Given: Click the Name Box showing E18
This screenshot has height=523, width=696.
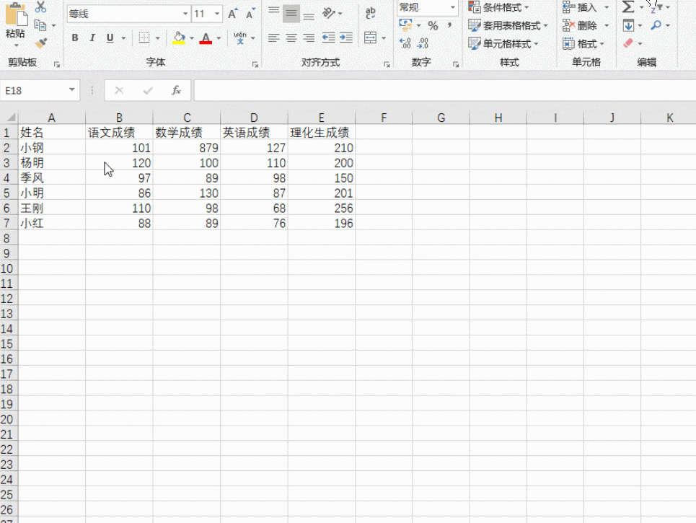Looking at the screenshot, I should (33, 90).
